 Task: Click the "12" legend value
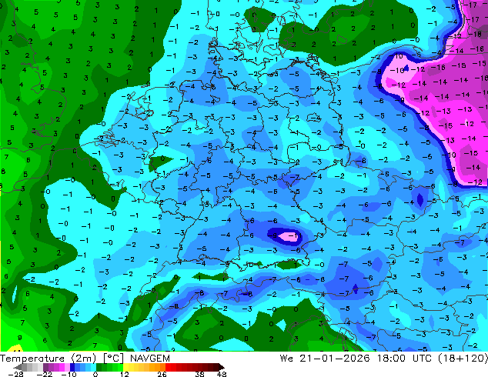(x=125, y=374)
